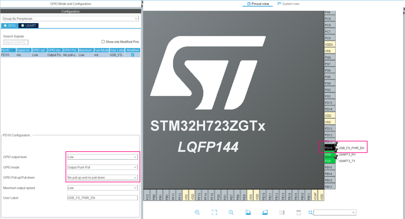405x219 pixels.
Task: Sort by GPIO mode column header
Action: (55, 50)
